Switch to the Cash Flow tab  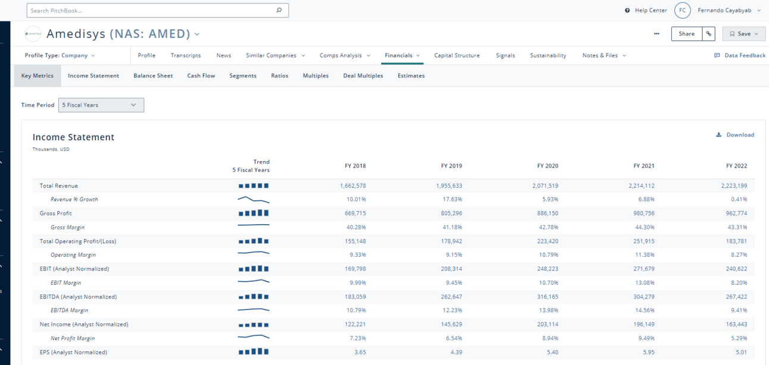coord(201,76)
